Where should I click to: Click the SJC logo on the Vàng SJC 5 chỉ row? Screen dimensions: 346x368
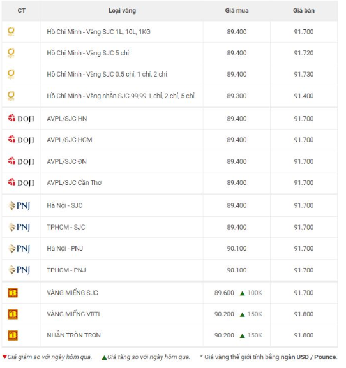11,53
